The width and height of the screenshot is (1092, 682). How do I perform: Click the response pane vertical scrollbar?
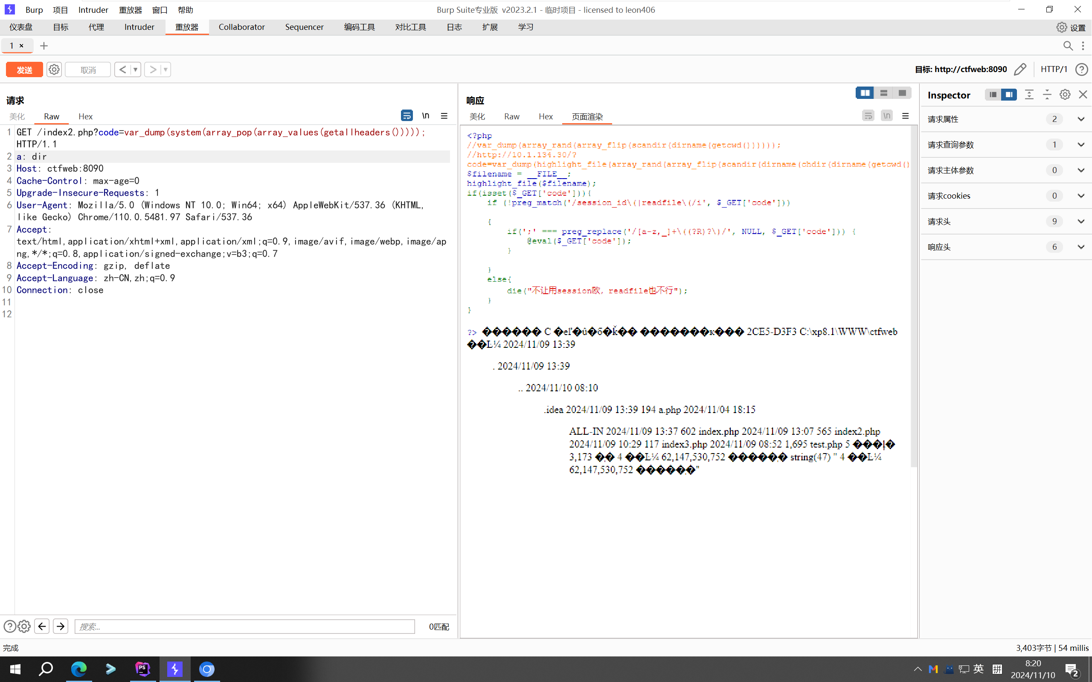tap(914, 297)
